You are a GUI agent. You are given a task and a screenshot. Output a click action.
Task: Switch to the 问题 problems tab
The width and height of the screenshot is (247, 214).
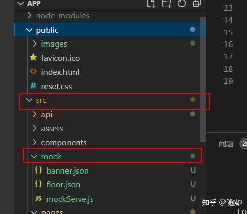click(x=226, y=144)
